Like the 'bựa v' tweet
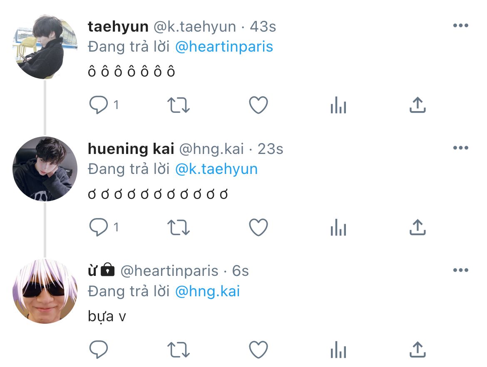Viewport: 487px width, 367px height. (x=258, y=350)
